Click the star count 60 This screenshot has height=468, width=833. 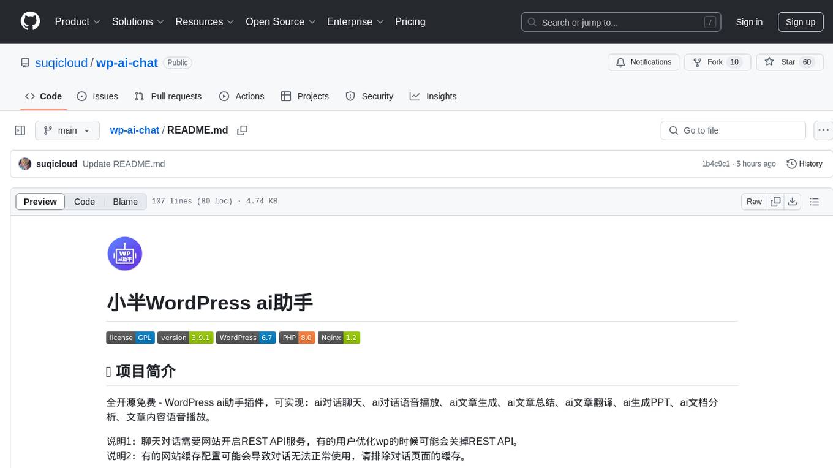(x=807, y=62)
